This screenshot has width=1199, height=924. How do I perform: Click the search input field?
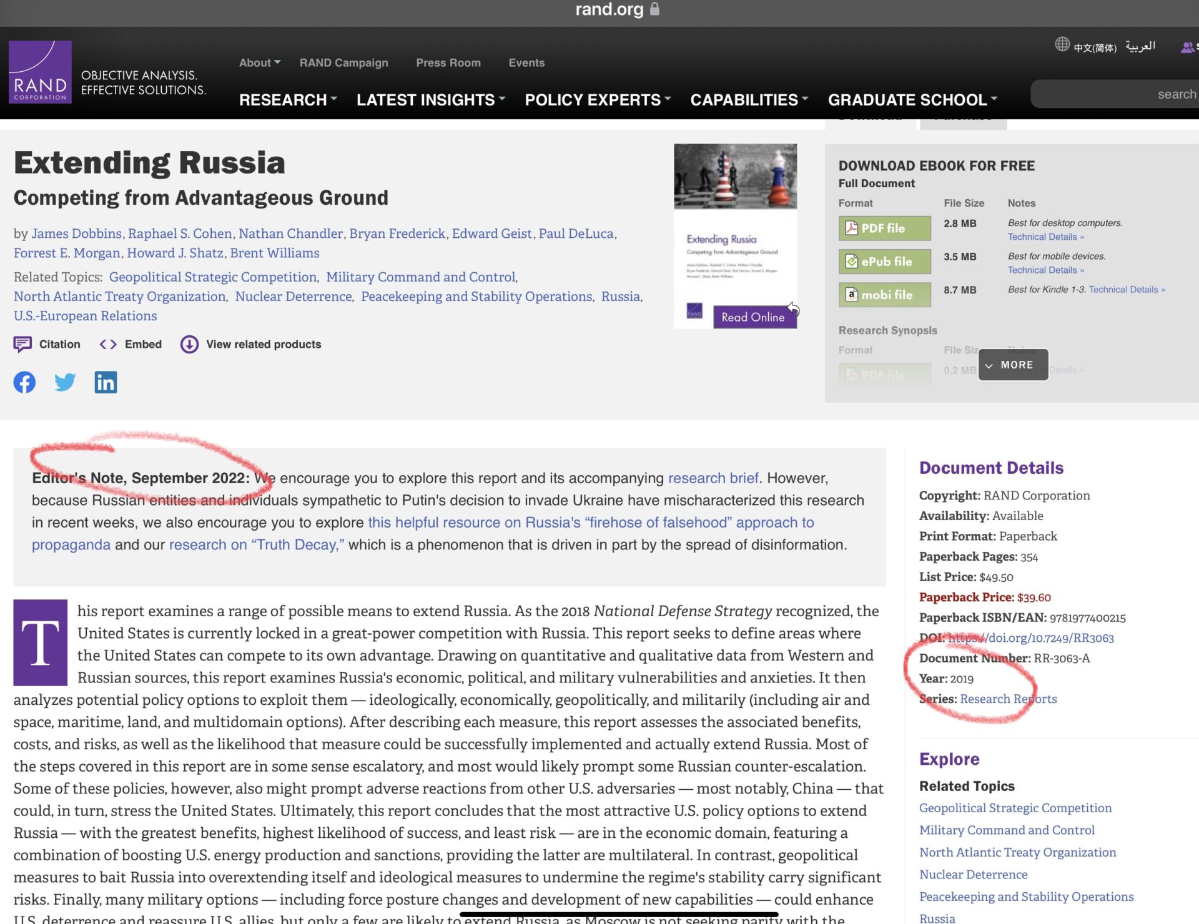click(x=1115, y=94)
